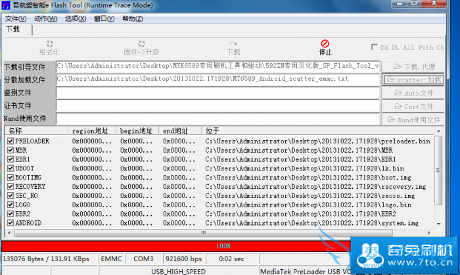Click the horizontal scroll-right arrow

tap(429, 233)
